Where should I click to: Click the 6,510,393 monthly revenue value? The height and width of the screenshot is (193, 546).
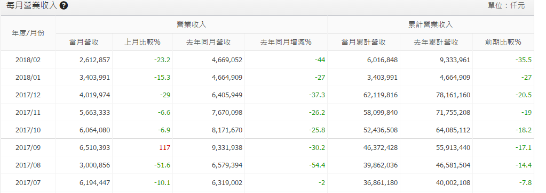94,147
